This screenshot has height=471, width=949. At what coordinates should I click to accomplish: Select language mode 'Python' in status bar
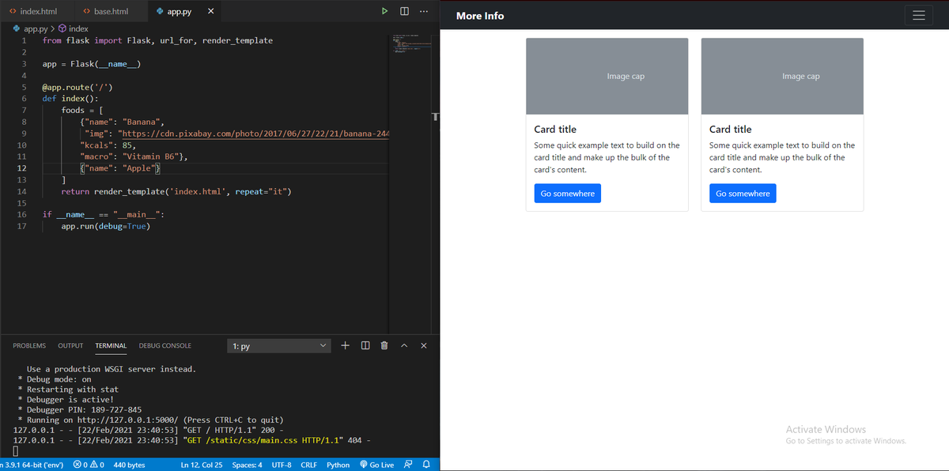pyautogui.click(x=338, y=465)
